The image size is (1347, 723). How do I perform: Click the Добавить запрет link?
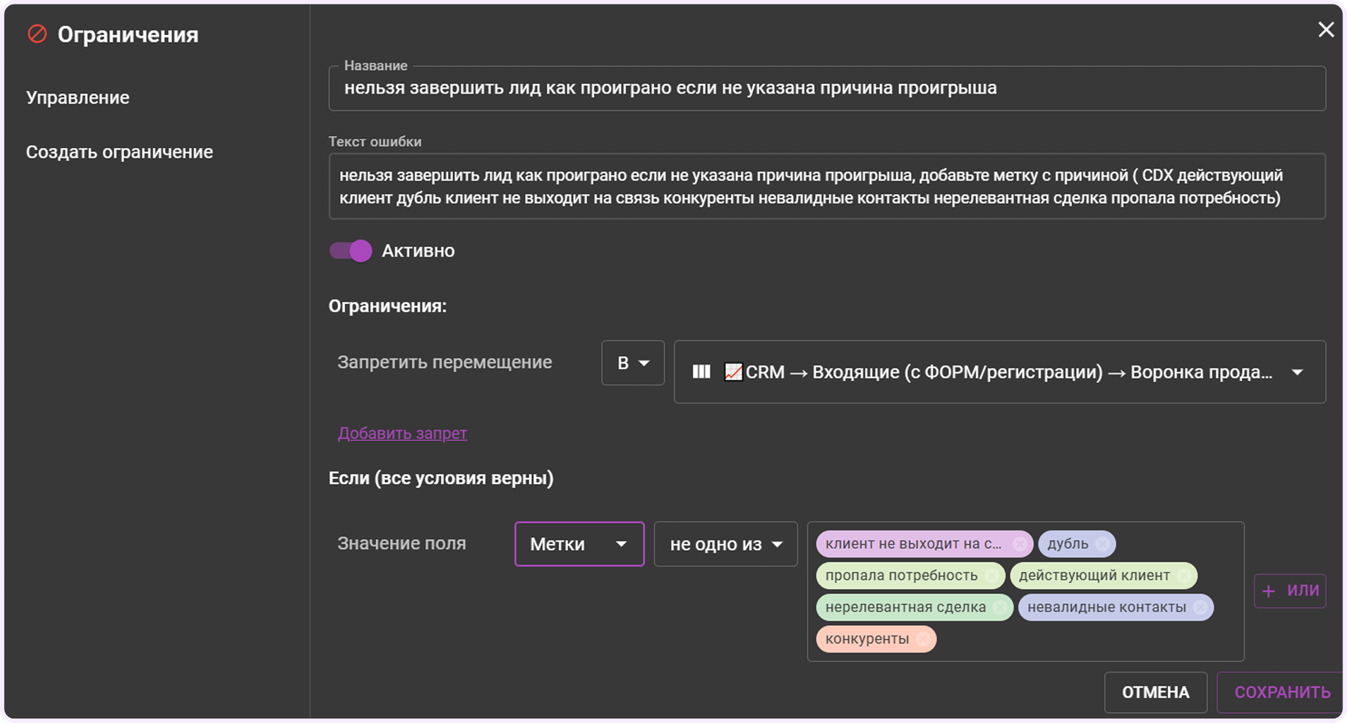pos(402,434)
